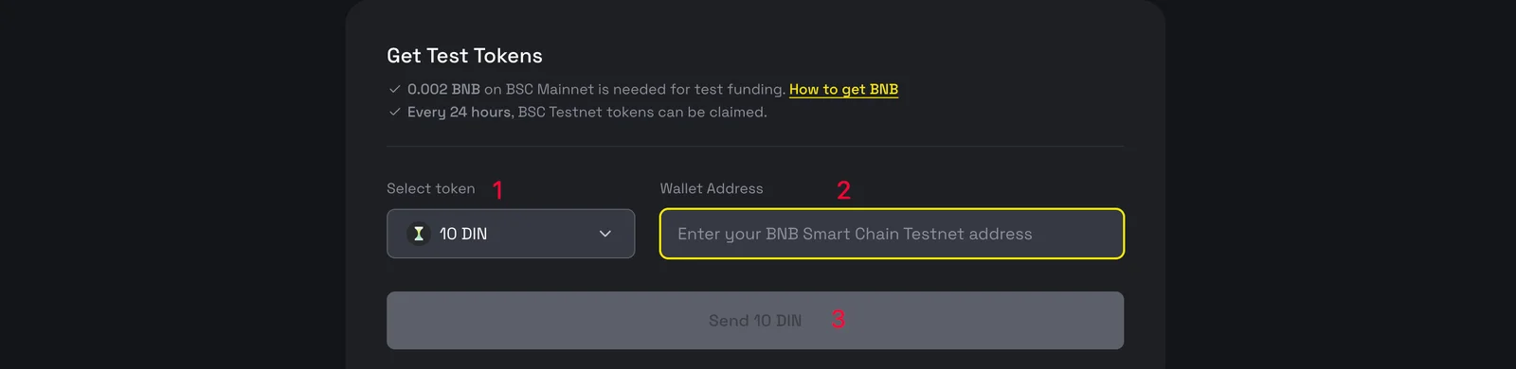Click the BSC Testnet tokens can be claimed text

pos(642,112)
